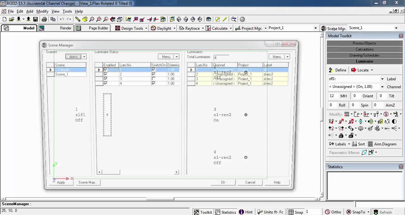Click the open unlock icon in toolkit

[x=351, y=136]
